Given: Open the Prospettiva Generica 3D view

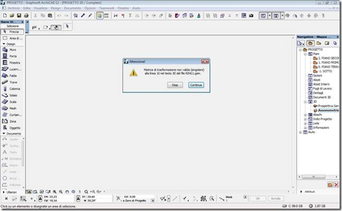Looking at the screenshot, I should tap(326, 106).
